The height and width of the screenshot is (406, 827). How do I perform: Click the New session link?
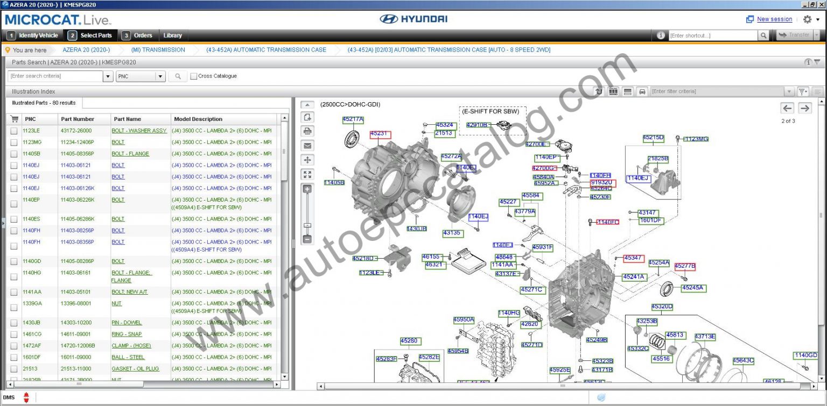pos(774,19)
